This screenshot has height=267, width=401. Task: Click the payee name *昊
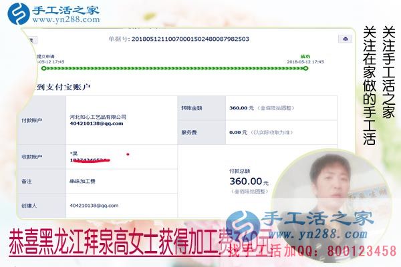pyautogui.click(x=74, y=154)
